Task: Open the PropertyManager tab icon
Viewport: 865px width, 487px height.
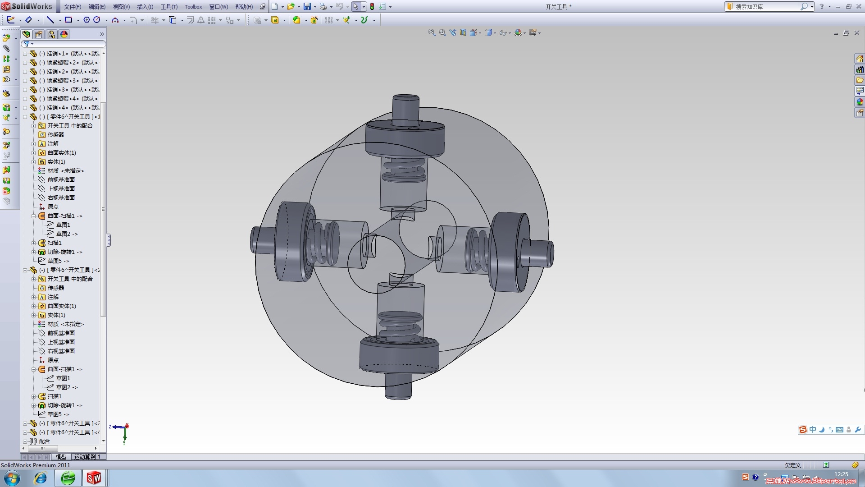Action: (39, 34)
